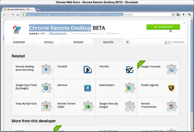The height and width of the screenshot is (132, 194).
Task: Click the Google Voice (by Google) text
Action: [108, 105]
